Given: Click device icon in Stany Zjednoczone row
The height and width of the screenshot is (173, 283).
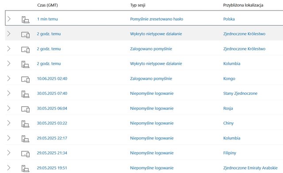Looking at the screenshot, I should pos(25,94).
